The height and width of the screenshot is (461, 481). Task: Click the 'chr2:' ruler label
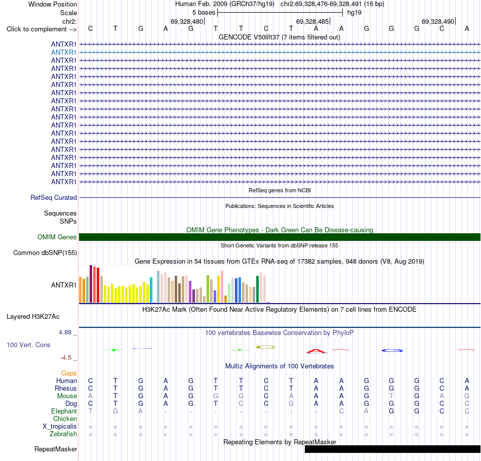[69, 21]
